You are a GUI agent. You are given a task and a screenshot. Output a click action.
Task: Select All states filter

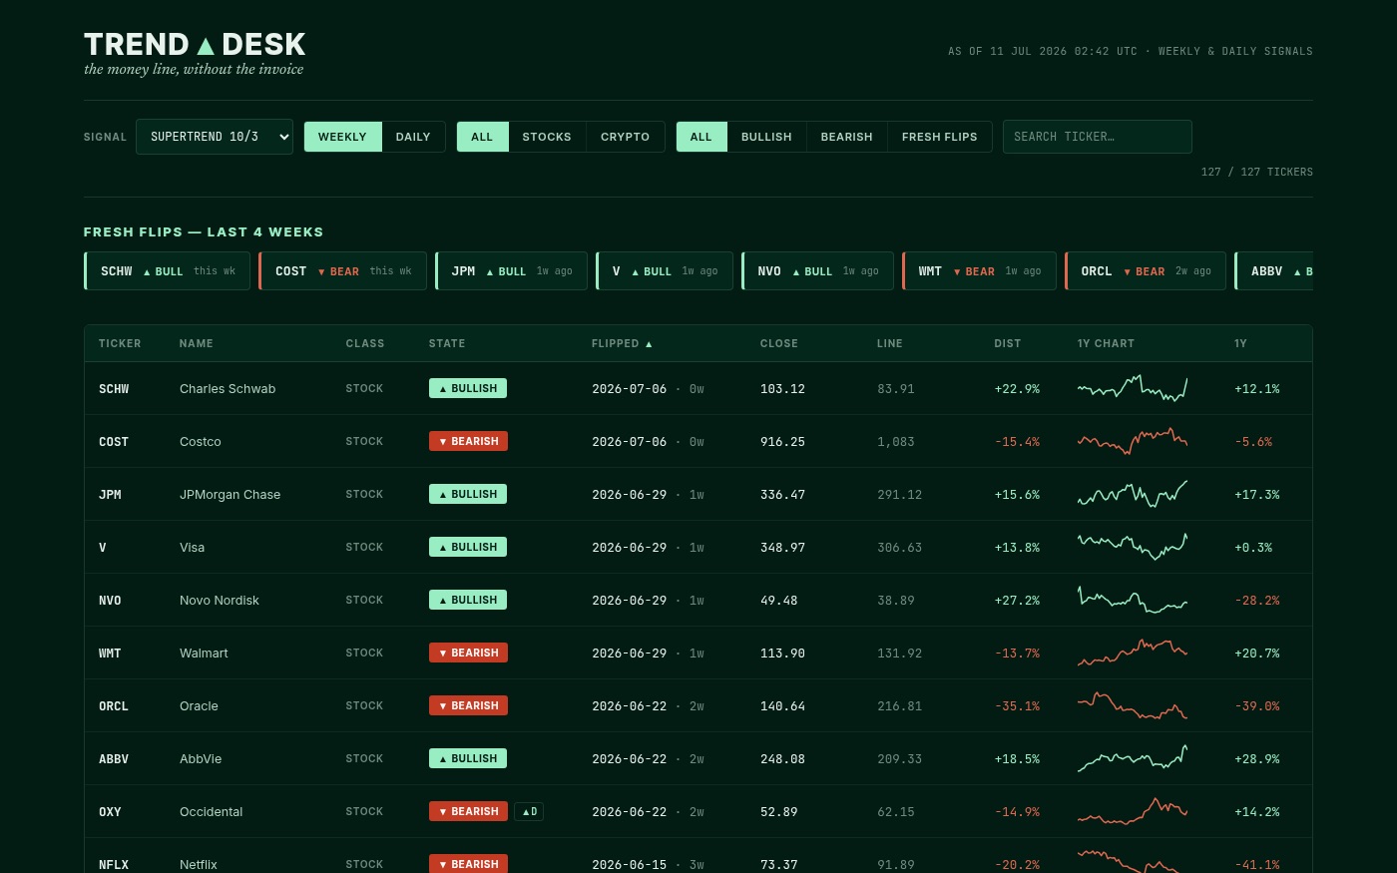tap(701, 137)
